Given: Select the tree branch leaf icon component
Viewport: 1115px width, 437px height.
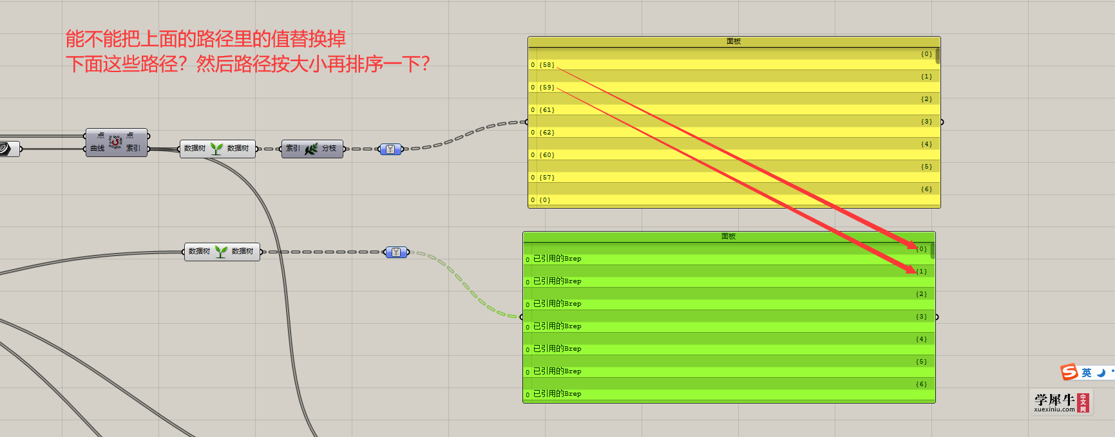Looking at the screenshot, I should click(311, 149).
